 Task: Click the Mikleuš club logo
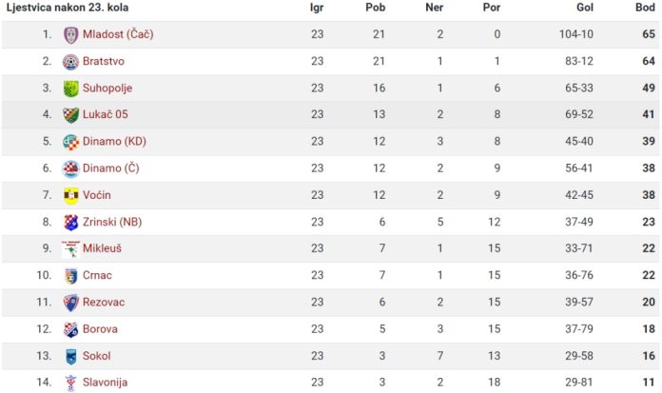pos(71,249)
